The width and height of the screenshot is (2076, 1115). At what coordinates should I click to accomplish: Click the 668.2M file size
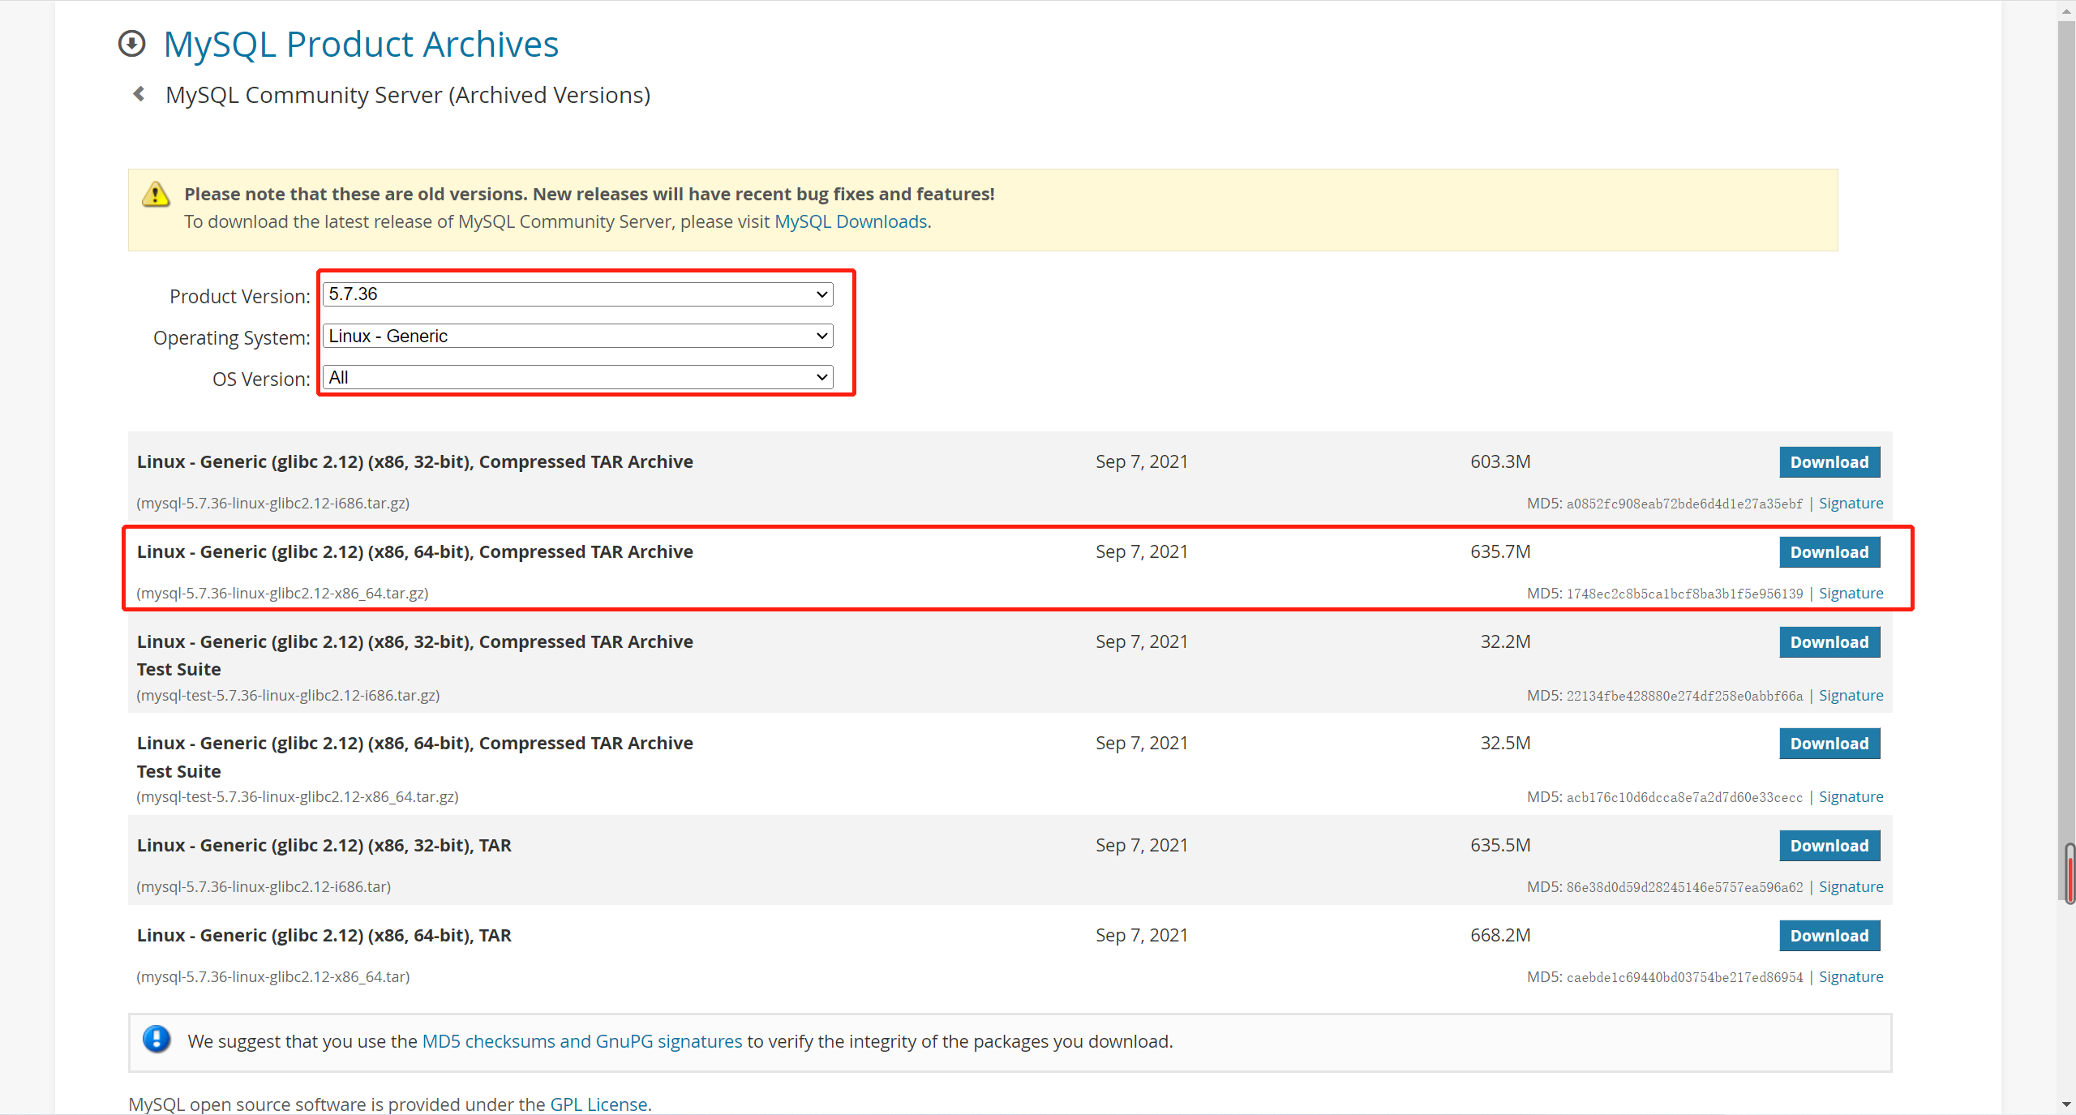click(x=1500, y=936)
